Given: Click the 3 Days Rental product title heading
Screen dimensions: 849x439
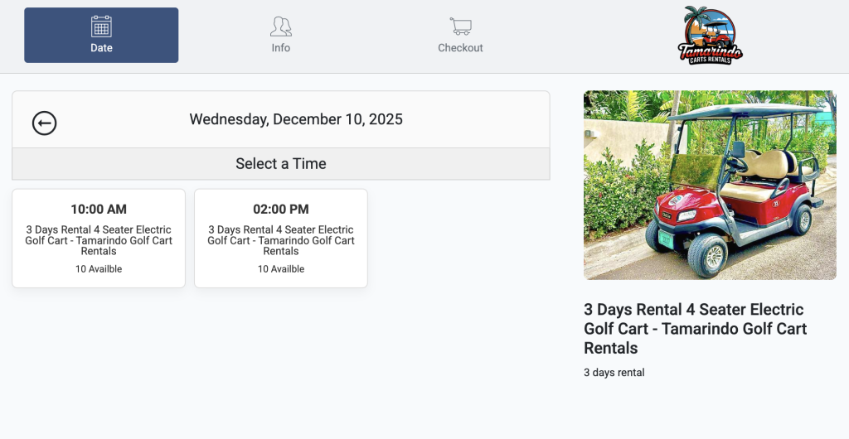Looking at the screenshot, I should click(695, 329).
